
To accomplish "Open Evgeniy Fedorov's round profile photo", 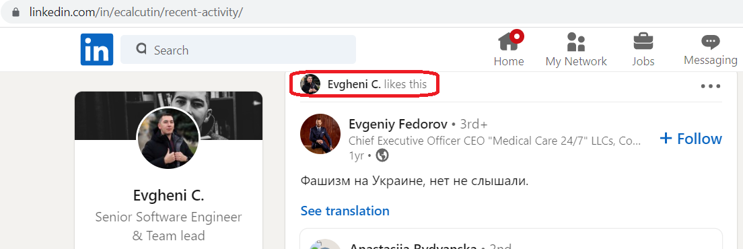I will tap(320, 134).
